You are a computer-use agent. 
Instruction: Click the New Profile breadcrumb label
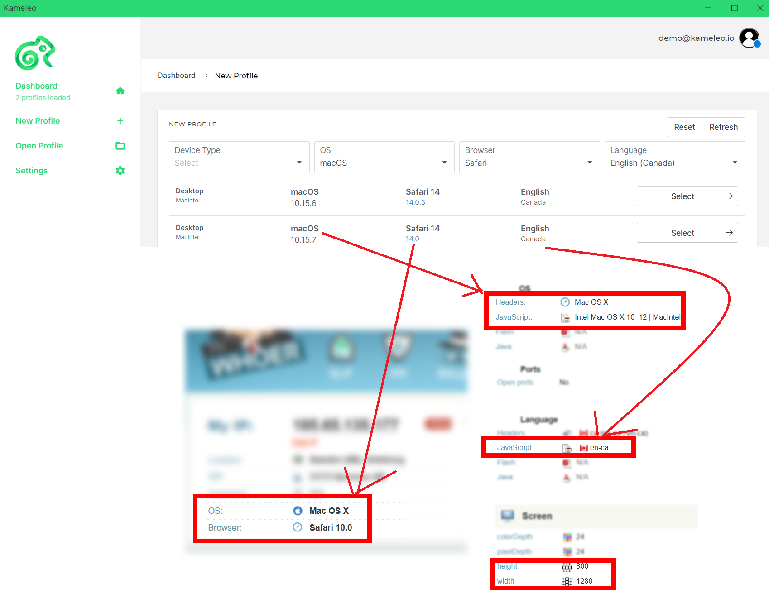click(x=236, y=75)
